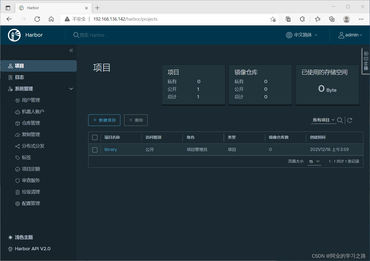Open 垃圾清理 (garbage collection) page
This screenshot has height=261, width=370.
31,192
